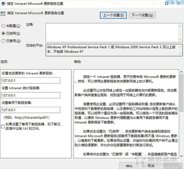
Task: Click the 备用下载服务器 address field
Action: pos(31,110)
